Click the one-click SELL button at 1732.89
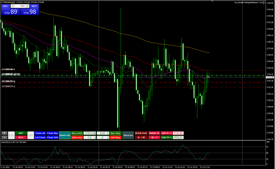This screenshot has width=275, height=169. point(11,12)
